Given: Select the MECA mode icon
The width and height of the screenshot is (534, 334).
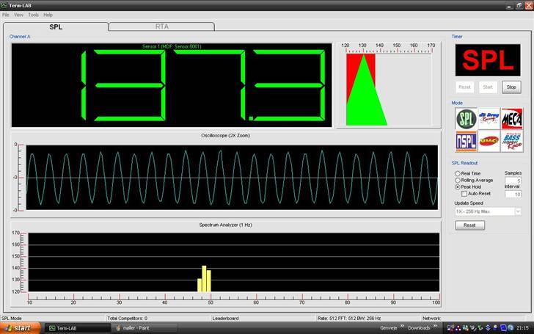Looking at the screenshot, I should 511,118.
